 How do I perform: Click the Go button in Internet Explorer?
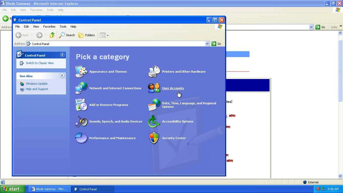pos(320,27)
